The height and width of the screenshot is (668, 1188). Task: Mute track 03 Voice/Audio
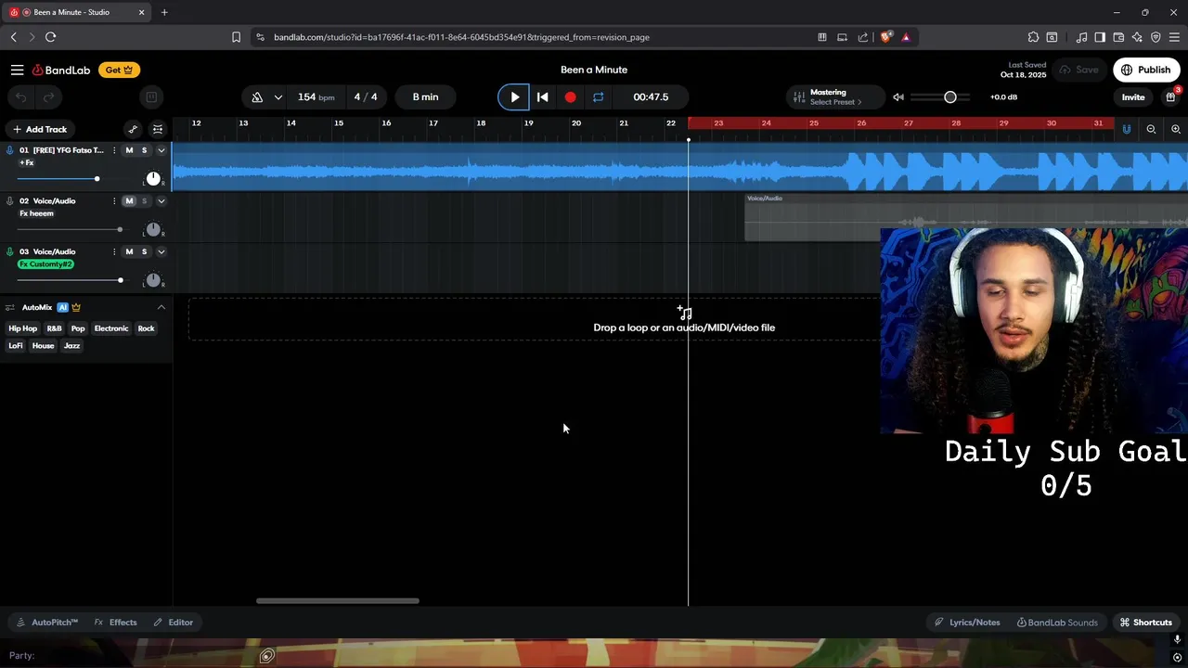tap(129, 251)
